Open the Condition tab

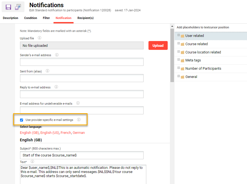click(x=30, y=18)
